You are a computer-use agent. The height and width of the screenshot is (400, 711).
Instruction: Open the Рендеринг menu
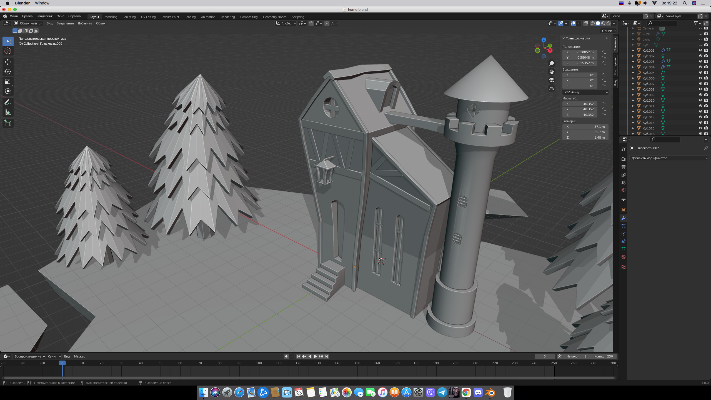click(44, 16)
